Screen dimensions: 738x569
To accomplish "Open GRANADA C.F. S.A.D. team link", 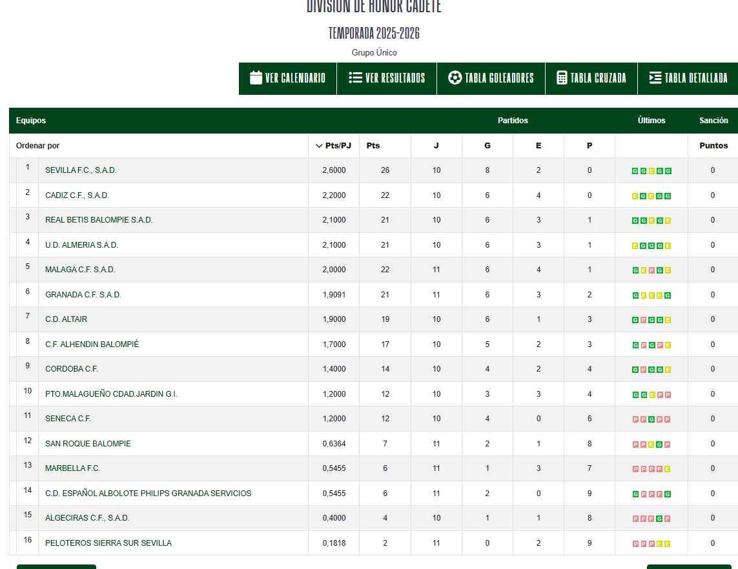I will (83, 295).
